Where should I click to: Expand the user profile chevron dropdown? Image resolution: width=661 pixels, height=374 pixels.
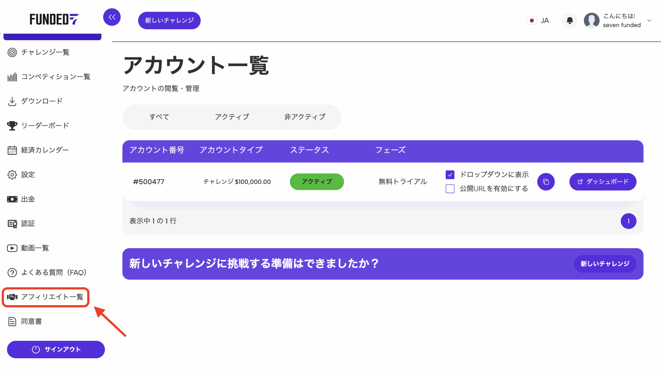click(x=649, y=20)
